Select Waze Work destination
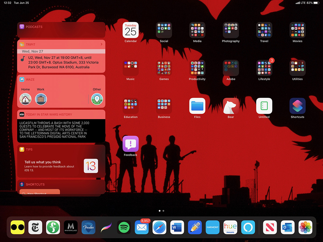Image resolution: width=323 pixels, height=242 pixels. point(41,99)
